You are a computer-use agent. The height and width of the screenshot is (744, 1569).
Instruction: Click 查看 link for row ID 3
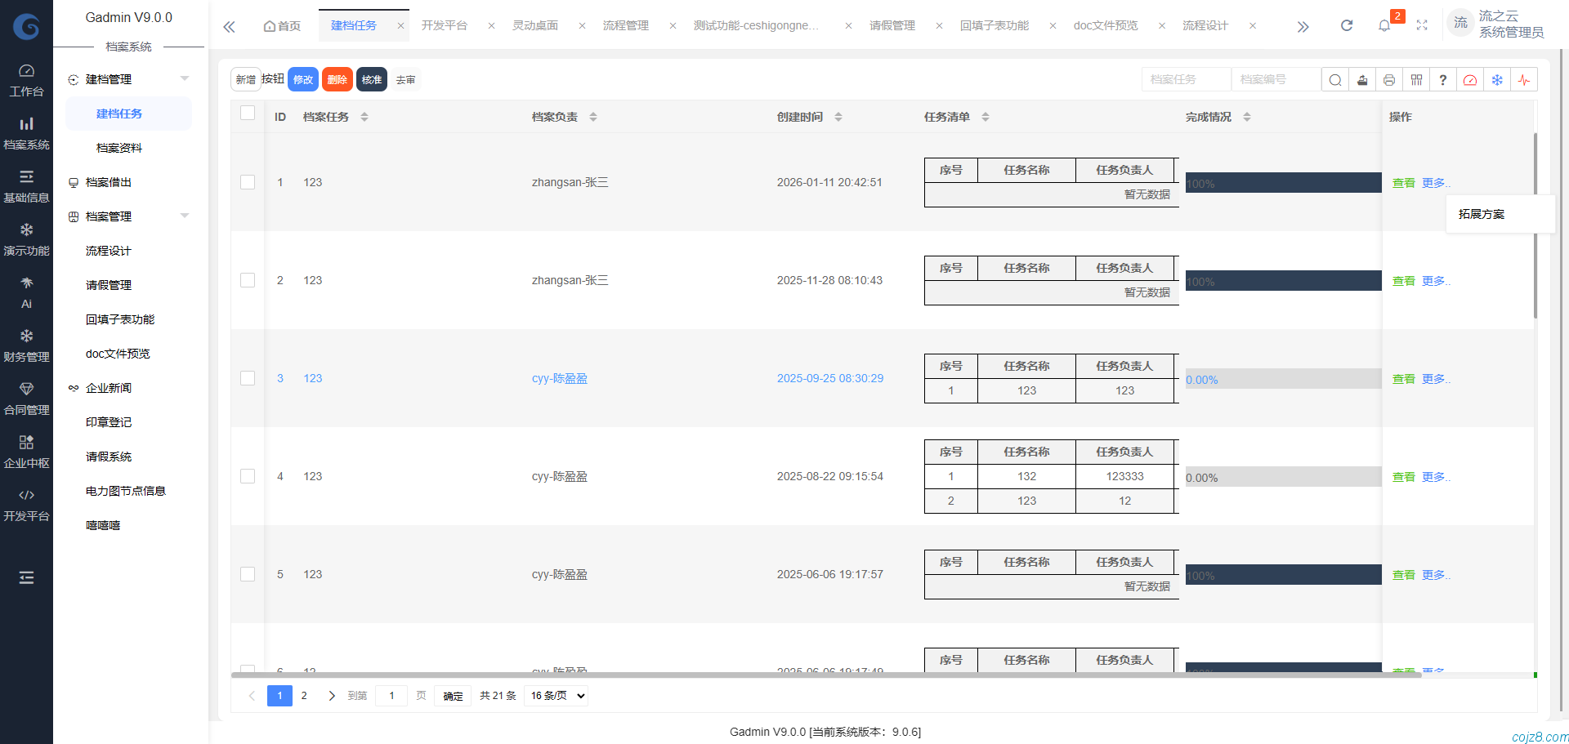(x=1403, y=379)
